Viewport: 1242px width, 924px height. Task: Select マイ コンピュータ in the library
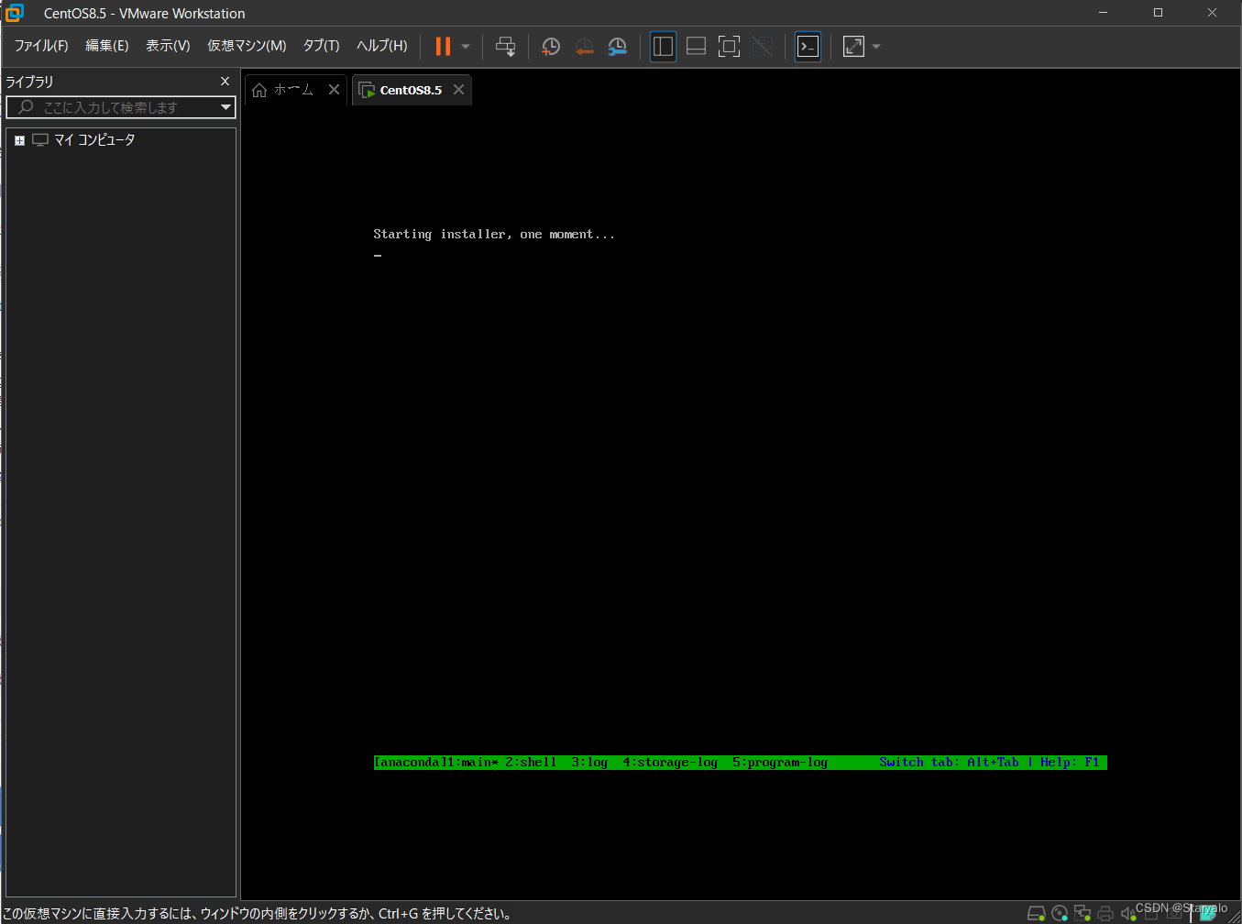coord(94,140)
